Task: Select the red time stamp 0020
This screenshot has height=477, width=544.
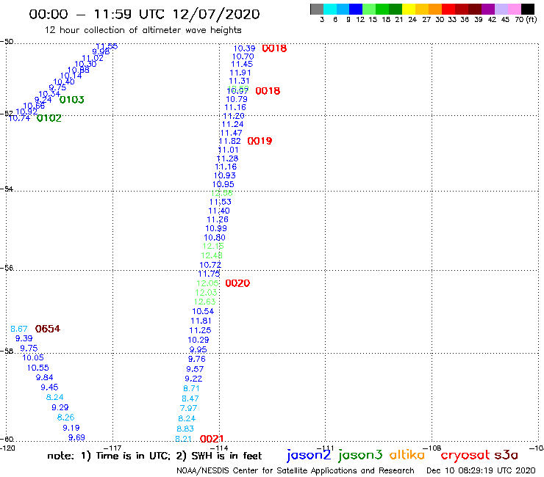Action: coord(237,283)
